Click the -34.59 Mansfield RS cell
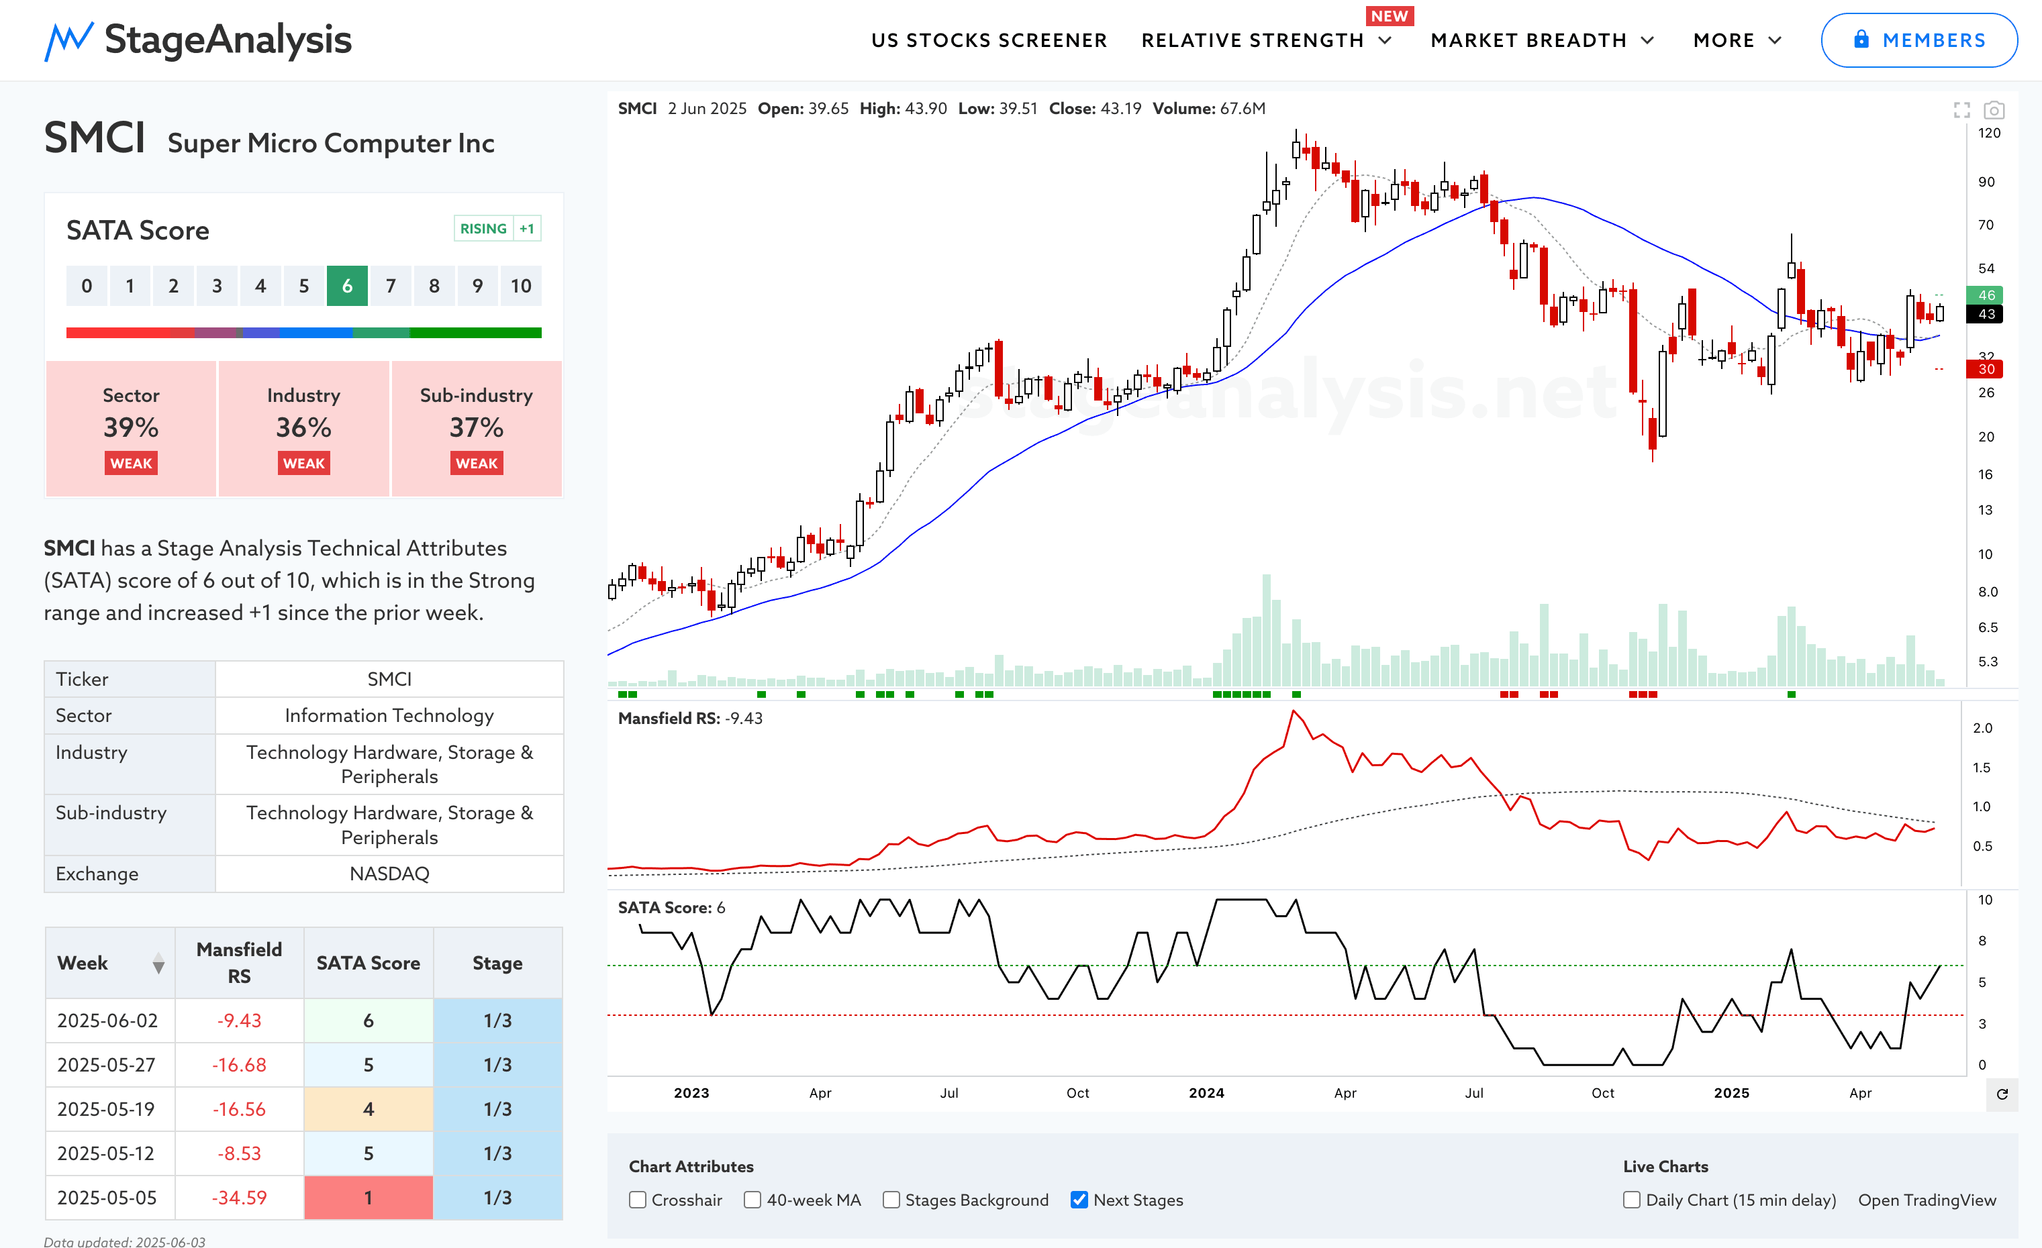 [240, 1198]
